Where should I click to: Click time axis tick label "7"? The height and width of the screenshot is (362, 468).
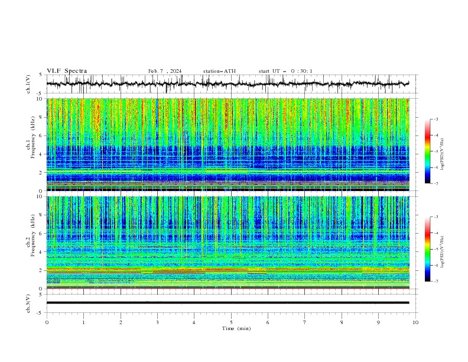(305, 322)
